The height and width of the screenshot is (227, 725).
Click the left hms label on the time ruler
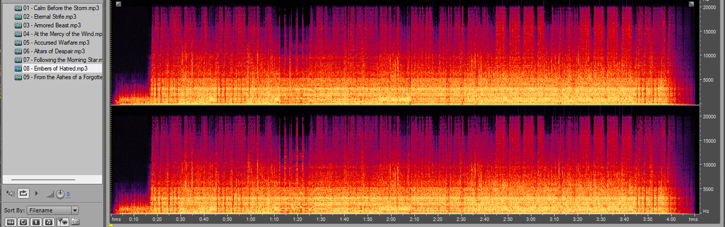point(116,219)
